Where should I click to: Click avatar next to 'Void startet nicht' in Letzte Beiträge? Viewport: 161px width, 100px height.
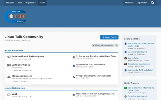coord(126,44)
